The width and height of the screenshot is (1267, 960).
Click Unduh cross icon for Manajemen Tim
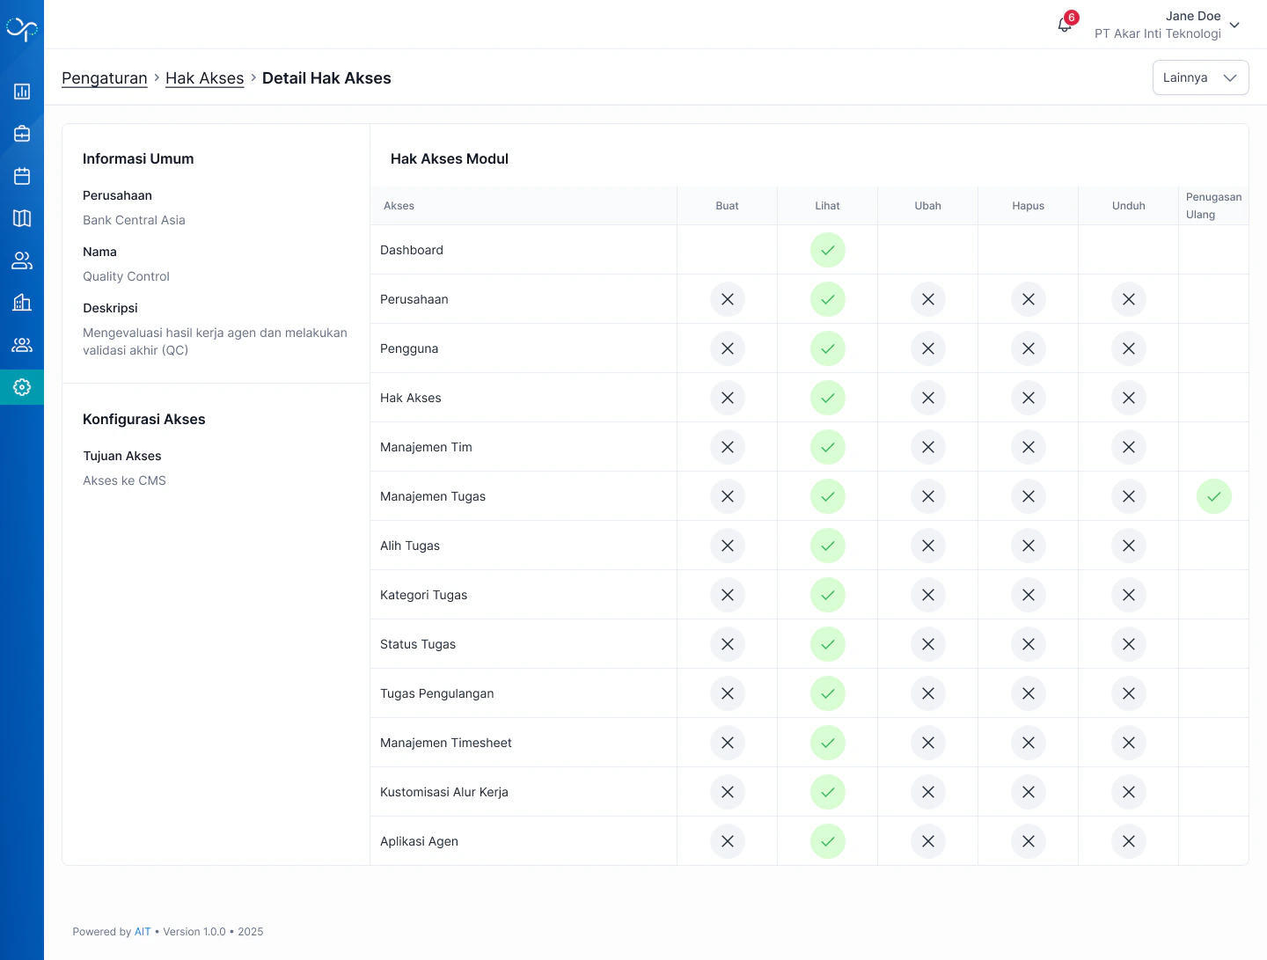(x=1129, y=447)
